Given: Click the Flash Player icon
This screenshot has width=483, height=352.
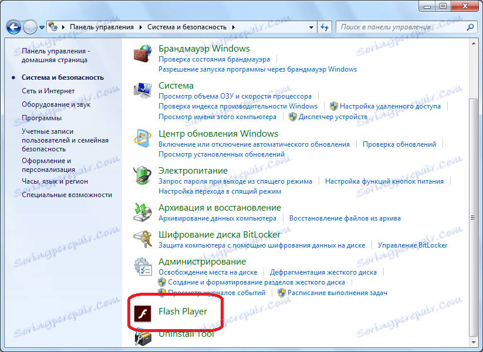Looking at the screenshot, I should click(143, 314).
